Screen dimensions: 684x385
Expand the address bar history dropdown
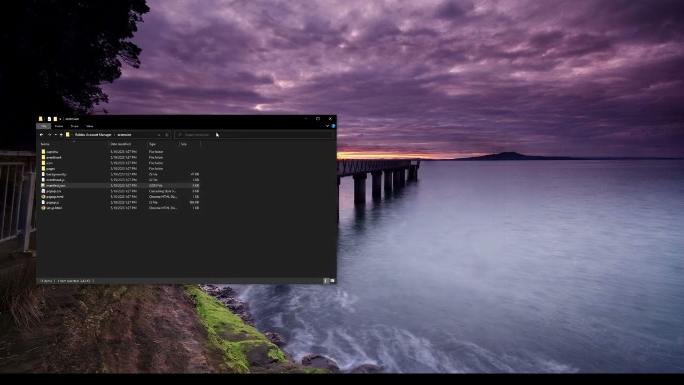(x=159, y=135)
